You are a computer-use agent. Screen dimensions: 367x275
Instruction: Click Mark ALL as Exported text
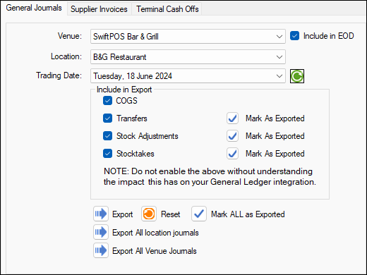click(248, 214)
